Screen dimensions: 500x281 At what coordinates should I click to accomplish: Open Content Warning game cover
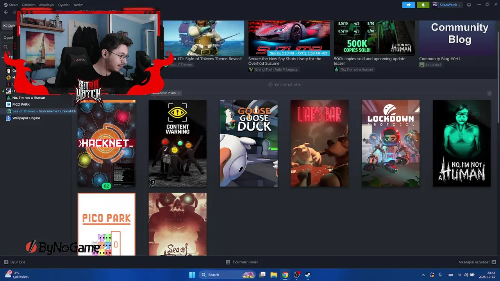[177, 143]
